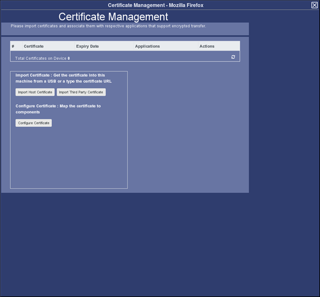Open Configure Certificate via its button
This screenshot has height=297, width=320.
33,123
